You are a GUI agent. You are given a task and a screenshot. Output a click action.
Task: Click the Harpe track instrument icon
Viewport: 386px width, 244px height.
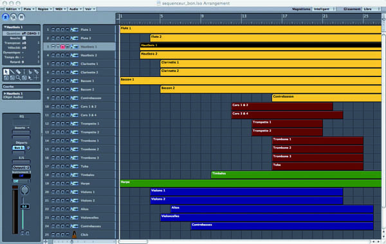[x=75, y=184]
